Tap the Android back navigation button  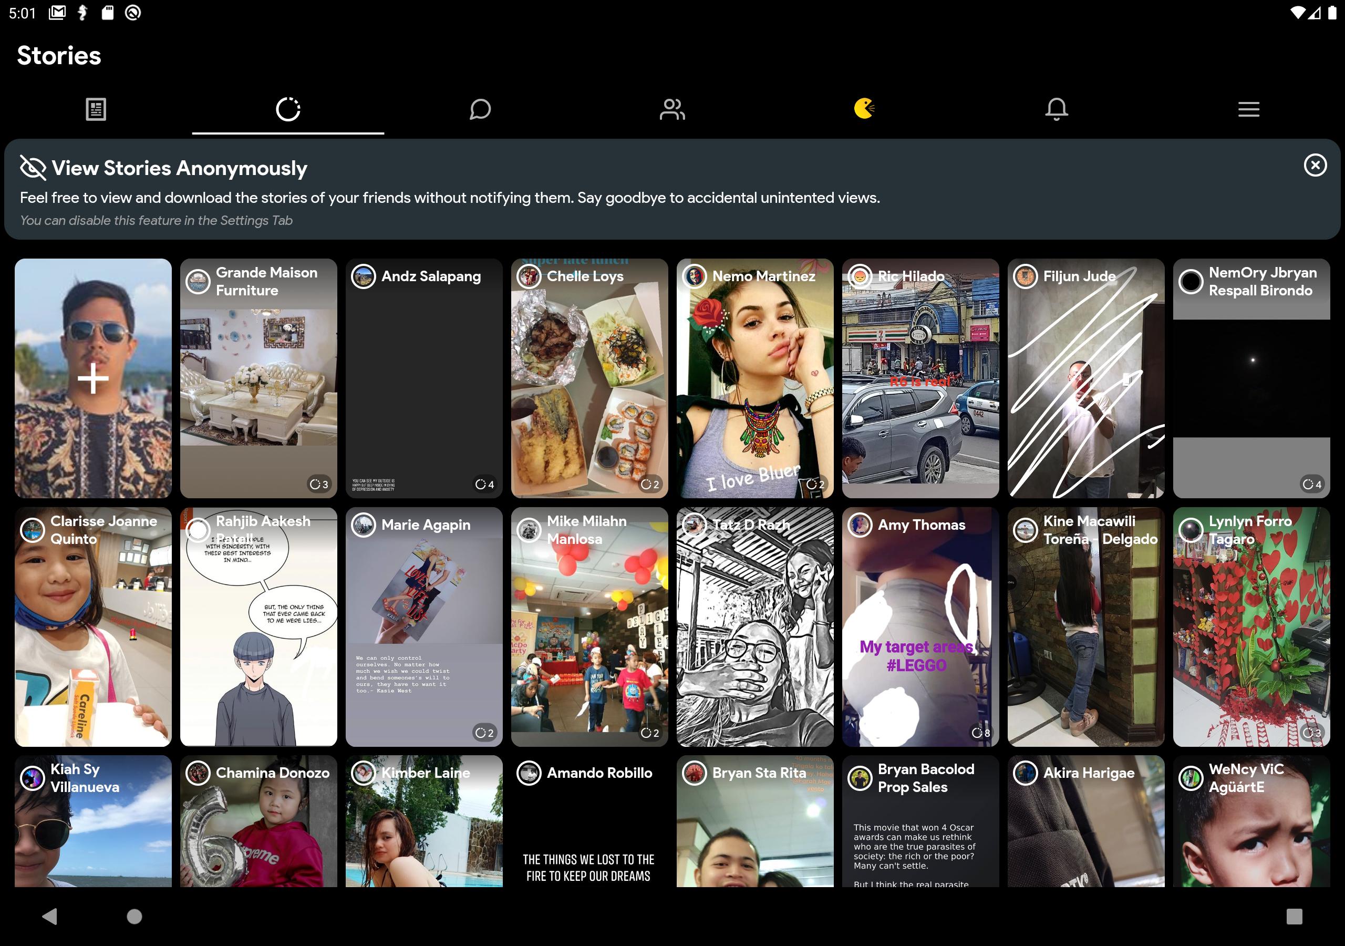click(50, 916)
